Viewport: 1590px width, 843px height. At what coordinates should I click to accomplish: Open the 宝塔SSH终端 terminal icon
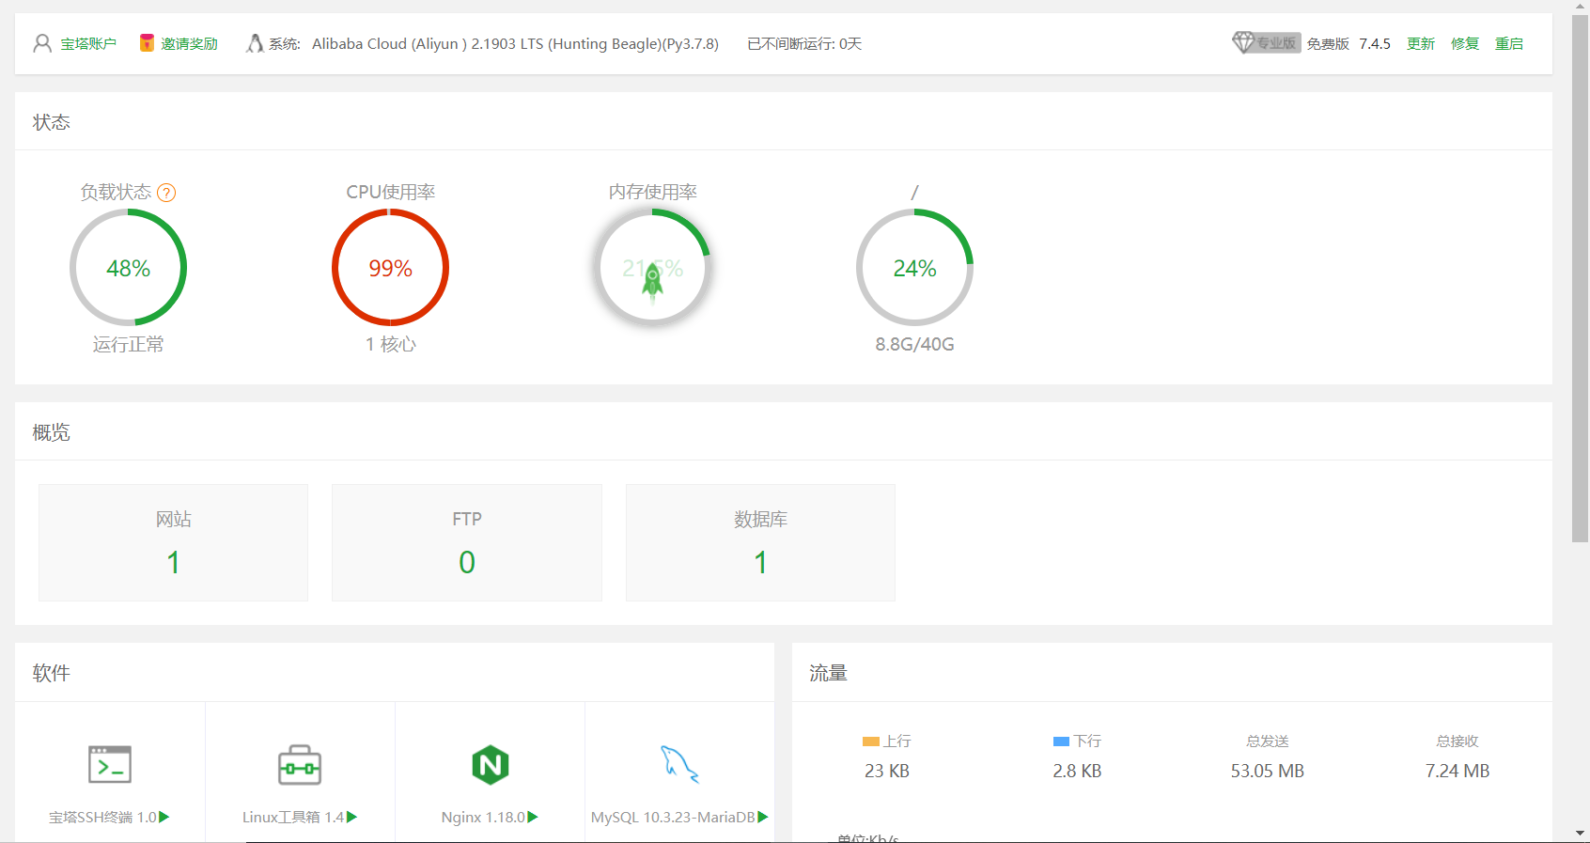tap(110, 765)
